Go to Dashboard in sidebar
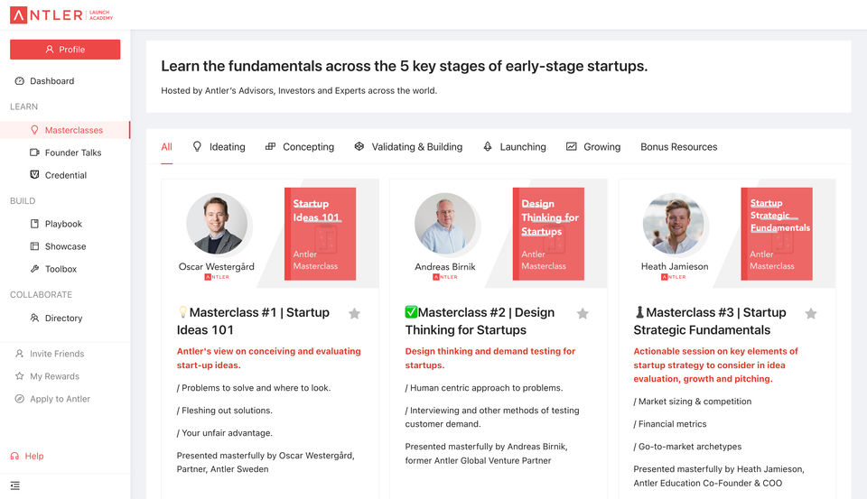 [52, 80]
